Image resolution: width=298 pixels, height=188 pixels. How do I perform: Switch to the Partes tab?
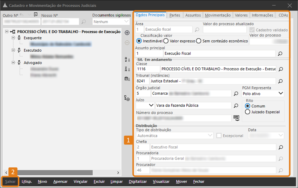175,15
